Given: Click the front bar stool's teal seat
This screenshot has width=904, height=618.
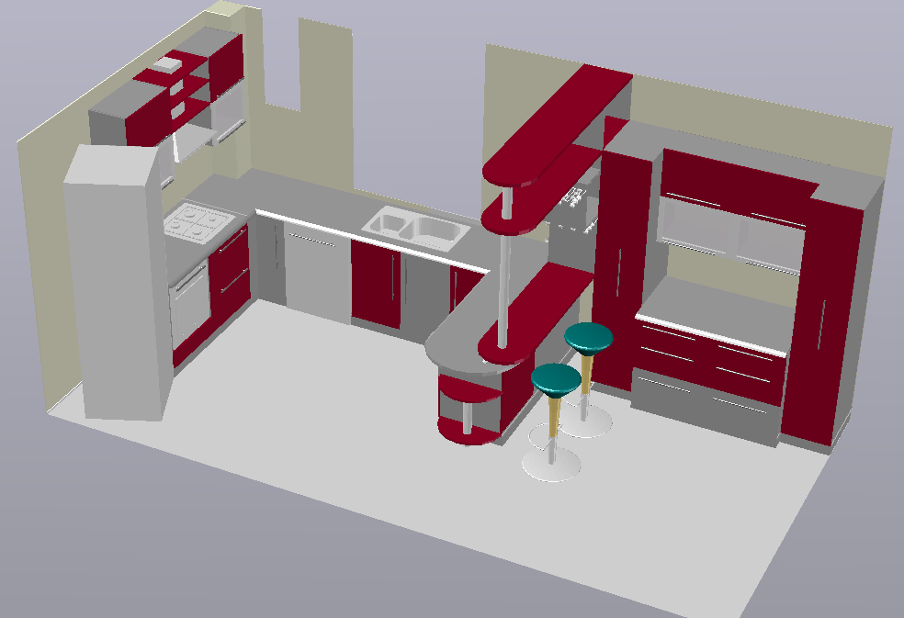Looking at the screenshot, I should 556,378.
